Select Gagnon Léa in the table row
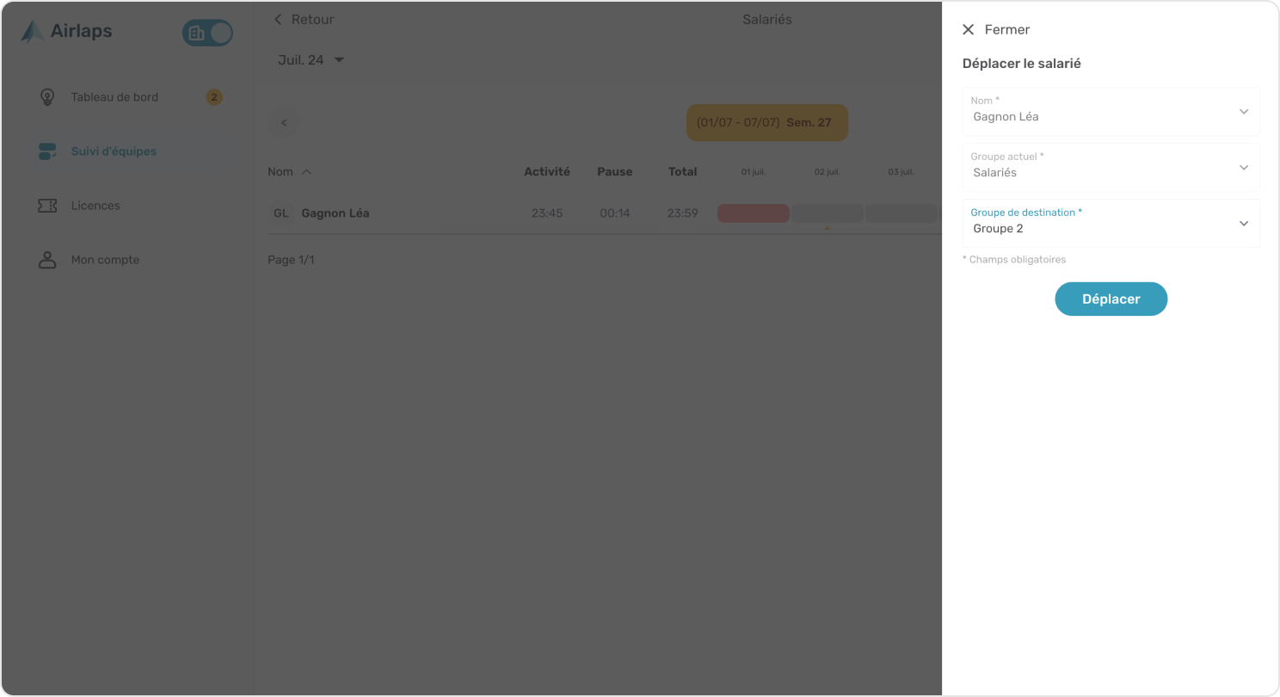This screenshot has height=697, width=1280. (335, 213)
